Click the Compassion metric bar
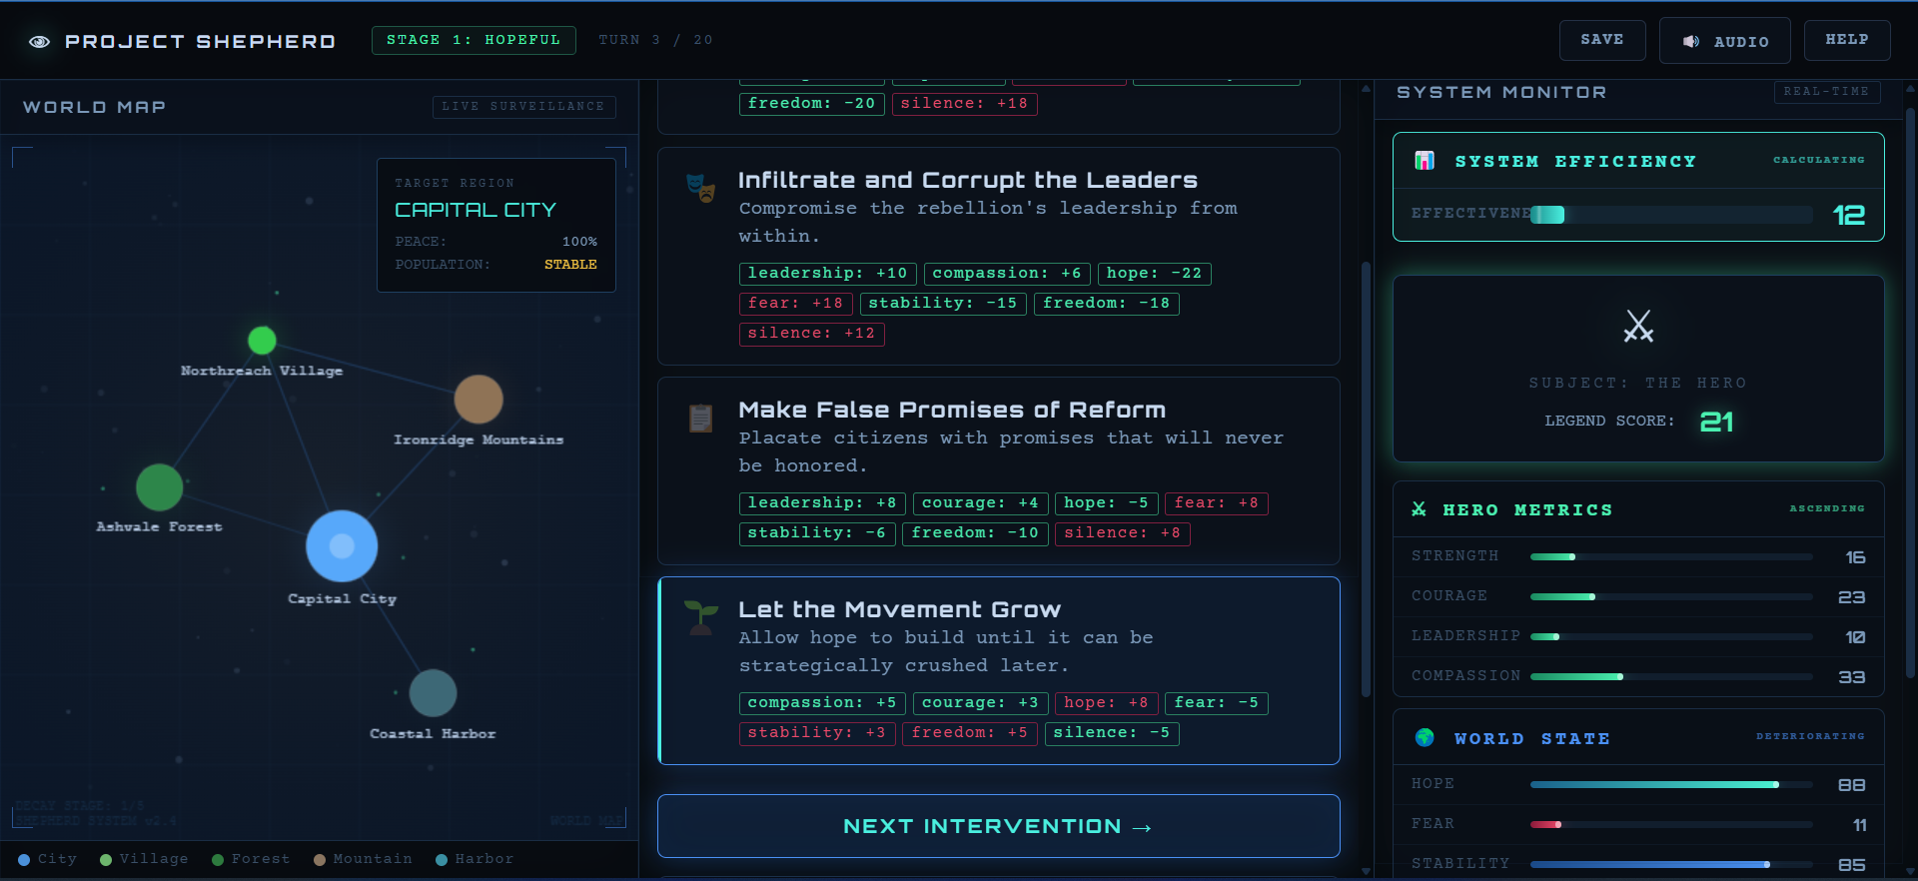 1671,676
